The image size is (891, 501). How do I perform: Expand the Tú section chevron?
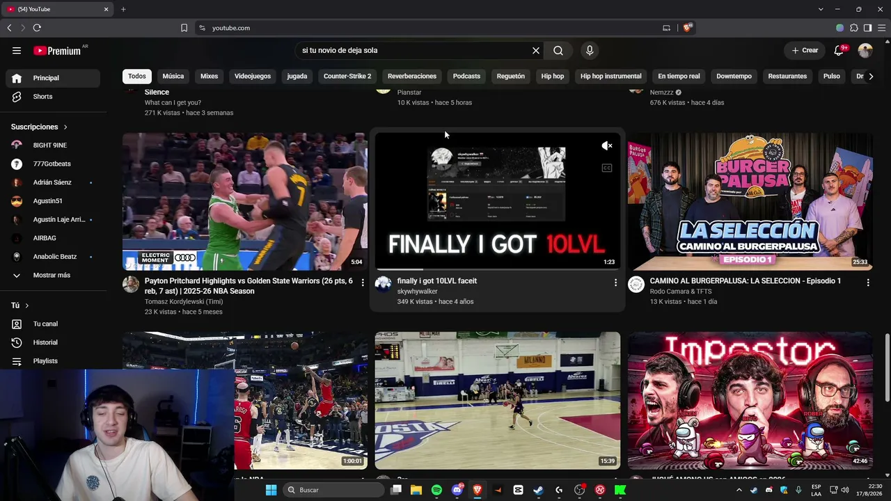[x=27, y=305]
